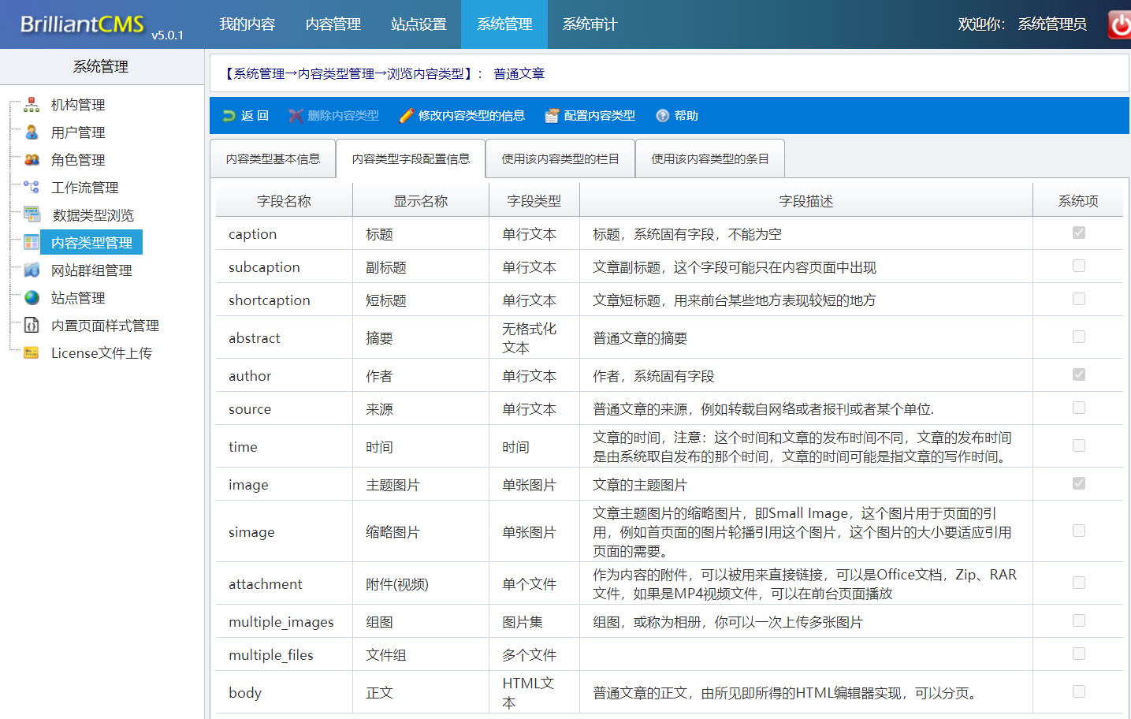This screenshot has width=1131, height=719.
Task: Click the 用户管理 user icon
Action: pos(32,132)
